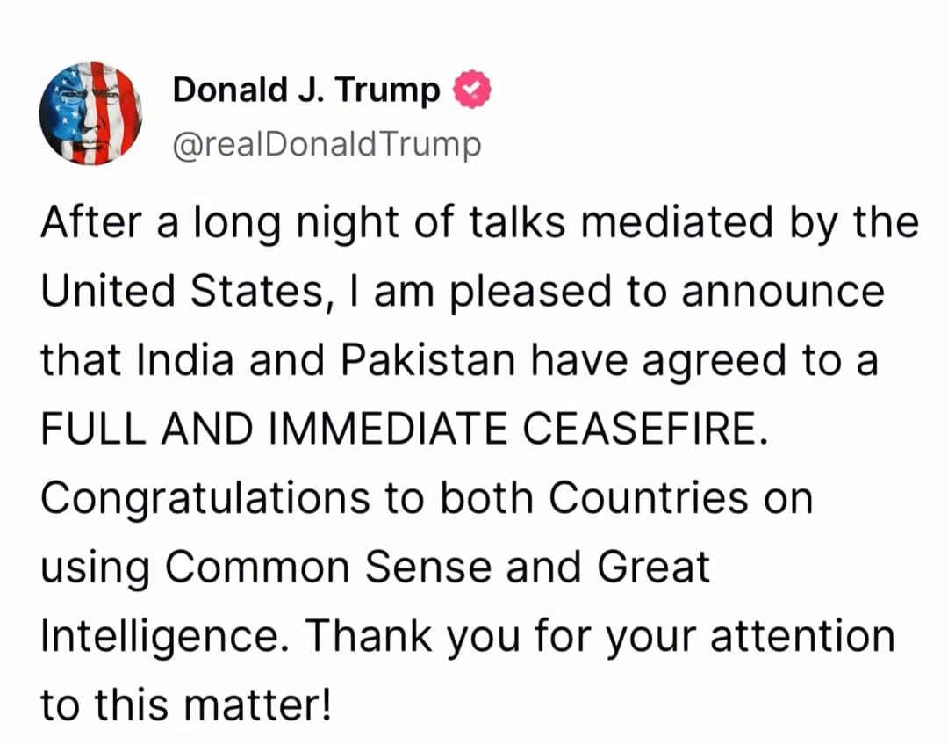Click the word "India" in the post
This screenshot has height=745, width=948.
185,359
